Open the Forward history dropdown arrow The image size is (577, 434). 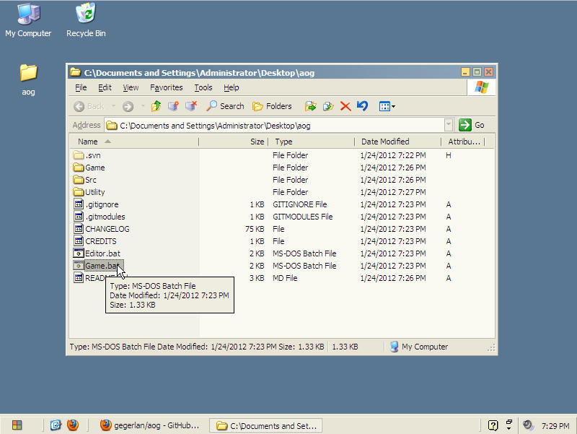143,106
